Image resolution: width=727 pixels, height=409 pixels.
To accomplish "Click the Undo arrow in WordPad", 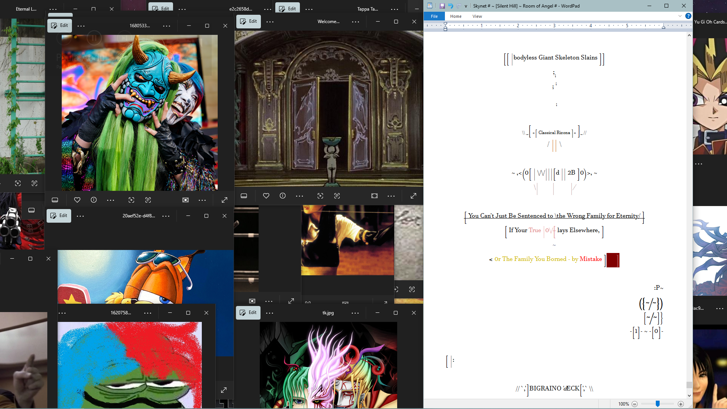I will click(x=451, y=6).
